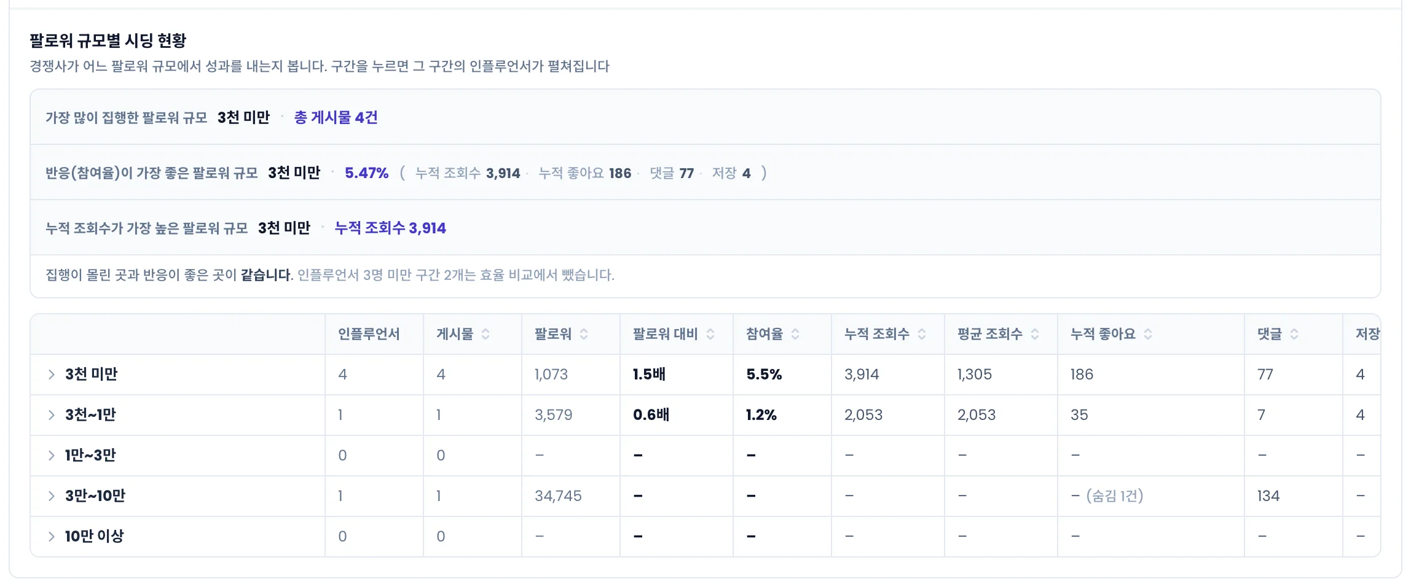
Task: Sort by 참여율 sort icon
Action: pos(795,334)
